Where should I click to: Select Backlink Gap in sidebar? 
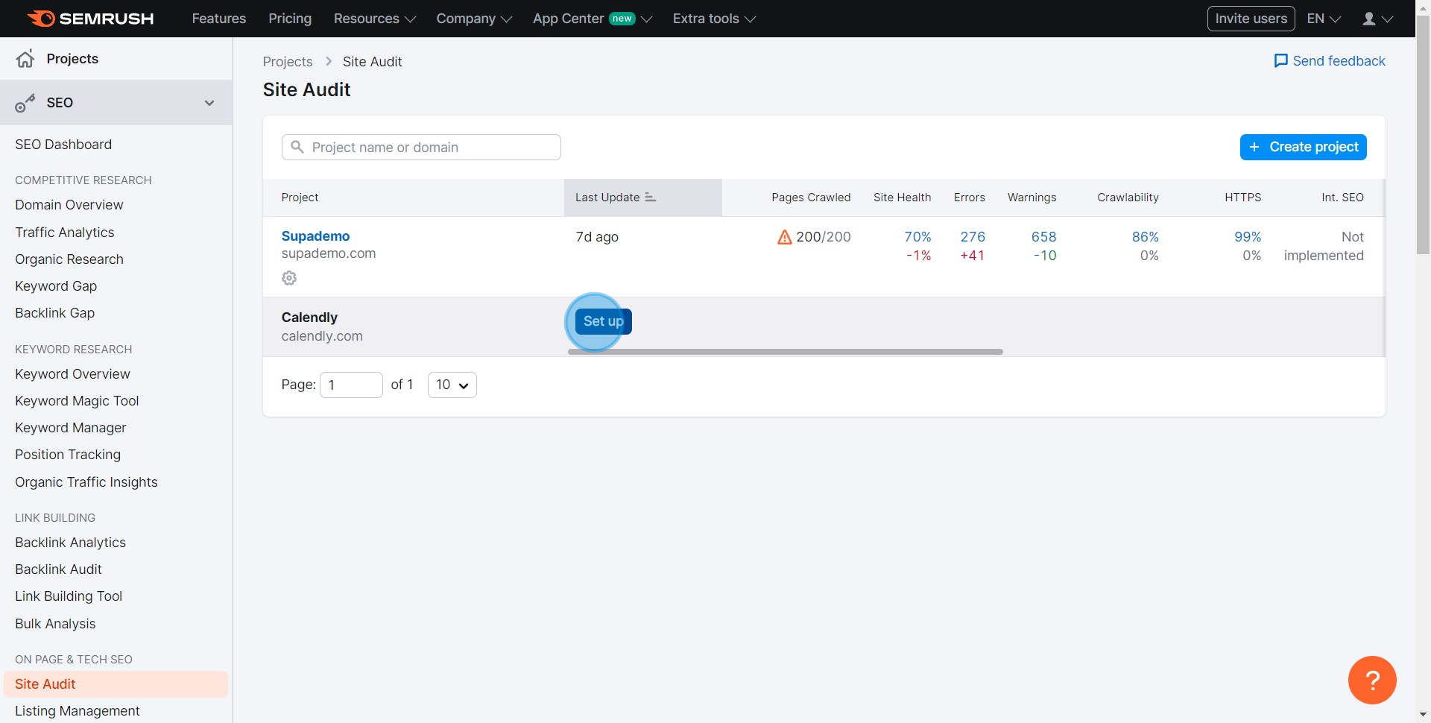click(x=55, y=313)
